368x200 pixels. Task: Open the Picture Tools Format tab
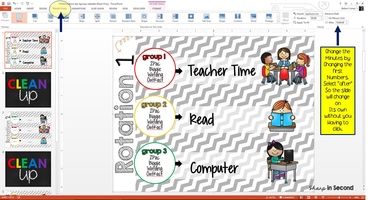tap(157, 9)
